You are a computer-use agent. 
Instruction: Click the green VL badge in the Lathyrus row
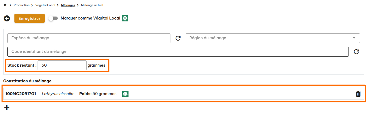(x=125, y=94)
